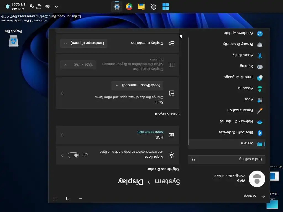This screenshot has width=283, height=212.
Task: Click the Scale icon
Action: (x=171, y=93)
